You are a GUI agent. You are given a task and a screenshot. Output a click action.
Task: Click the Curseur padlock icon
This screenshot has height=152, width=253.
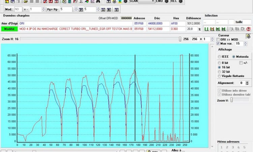click(x=248, y=36)
